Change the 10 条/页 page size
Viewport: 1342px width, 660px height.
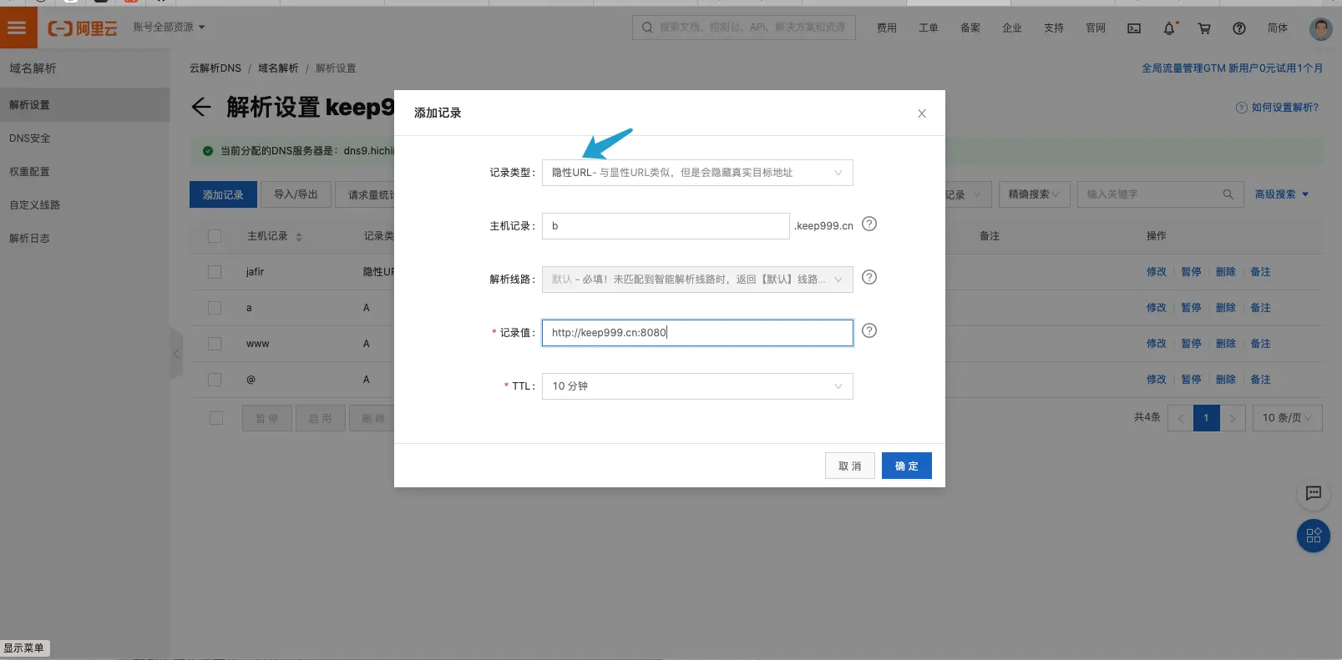1287,418
